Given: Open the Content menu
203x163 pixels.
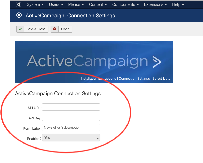Looking at the screenshot, I should pyautogui.click(x=98, y=4).
